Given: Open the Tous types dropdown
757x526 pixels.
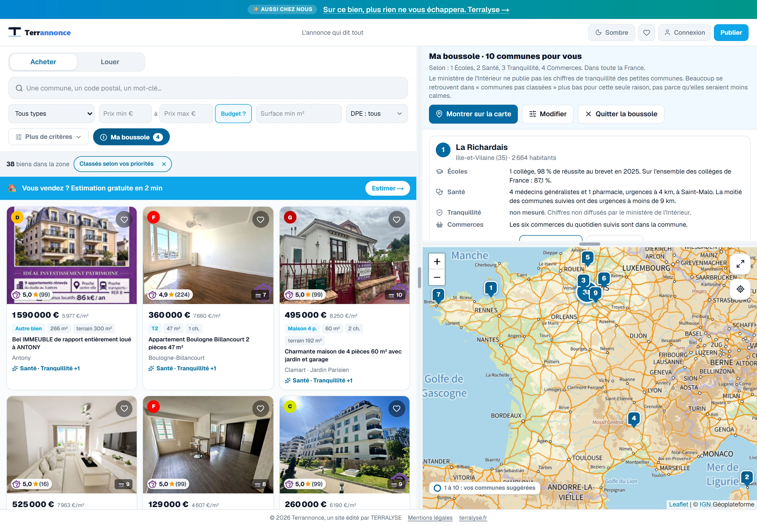Looking at the screenshot, I should click(52, 114).
